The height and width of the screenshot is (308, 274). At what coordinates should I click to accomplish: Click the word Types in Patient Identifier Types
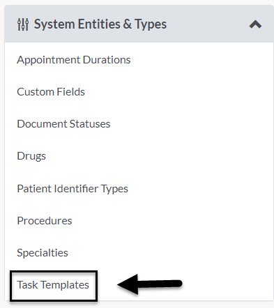click(x=114, y=189)
